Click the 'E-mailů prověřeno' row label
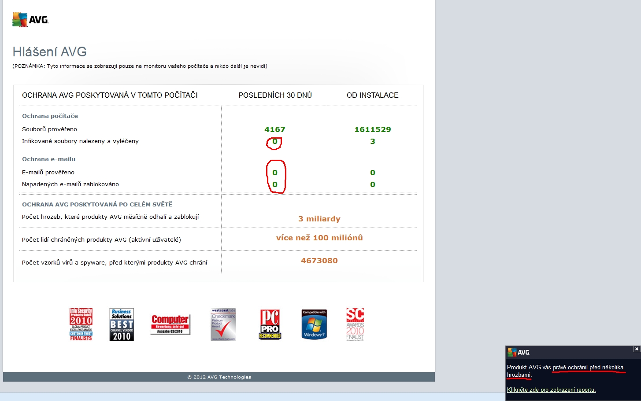The height and width of the screenshot is (401, 641). point(48,172)
